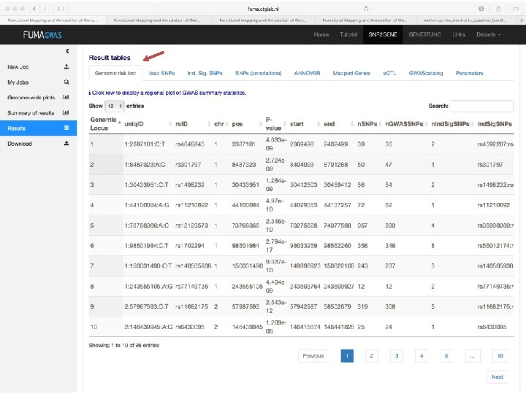Open the Show entries count dropdown
The height and width of the screenshot is (394, 526).
tap(115, 106)
